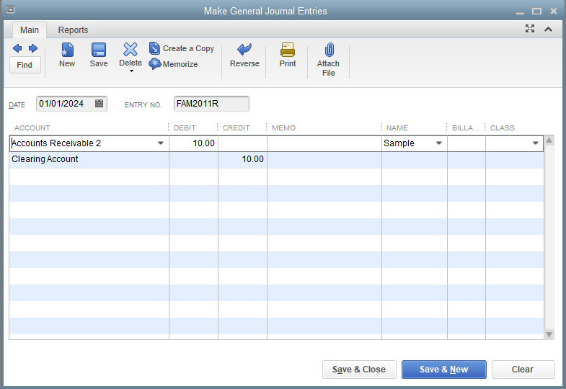Image resolution: width=566 pixels, height=389 pixels.
Task: Click the 10.00 debit cell
Action: click(193, 143)
